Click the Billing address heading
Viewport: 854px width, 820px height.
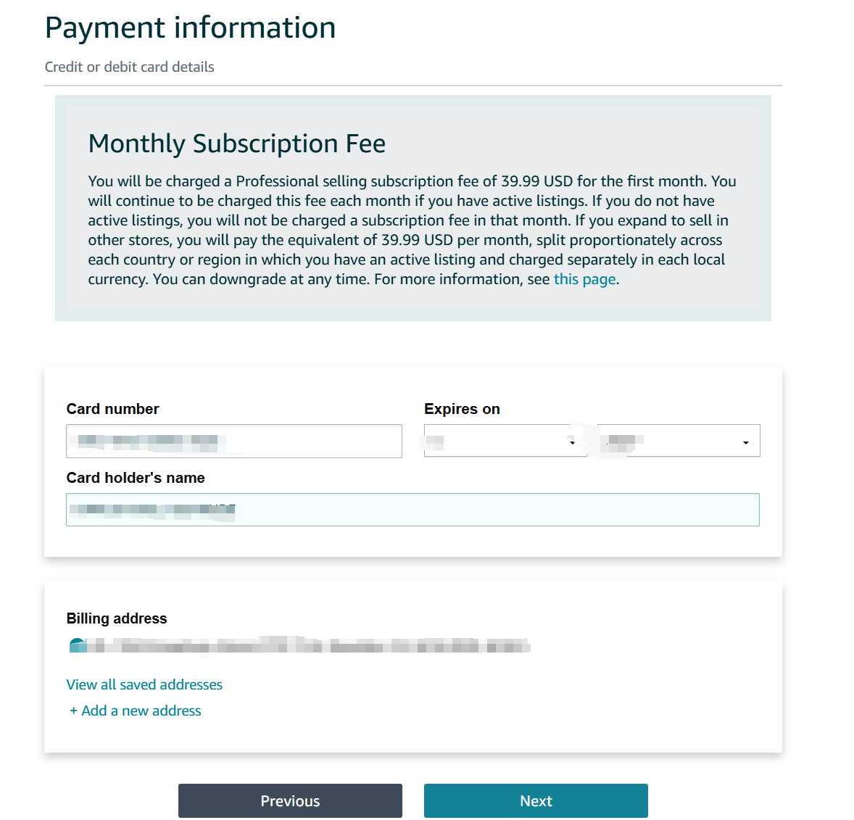[x=117, y=618]
